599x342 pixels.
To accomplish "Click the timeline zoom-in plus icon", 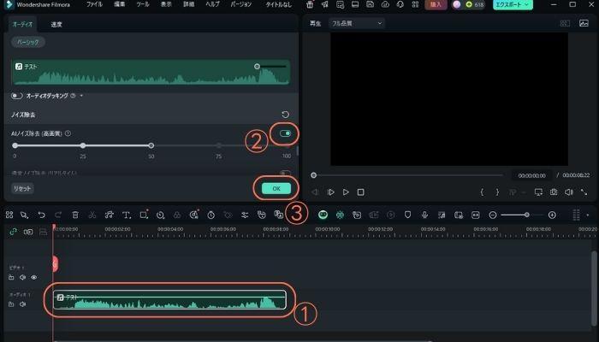I will click(x=552, y=215).
